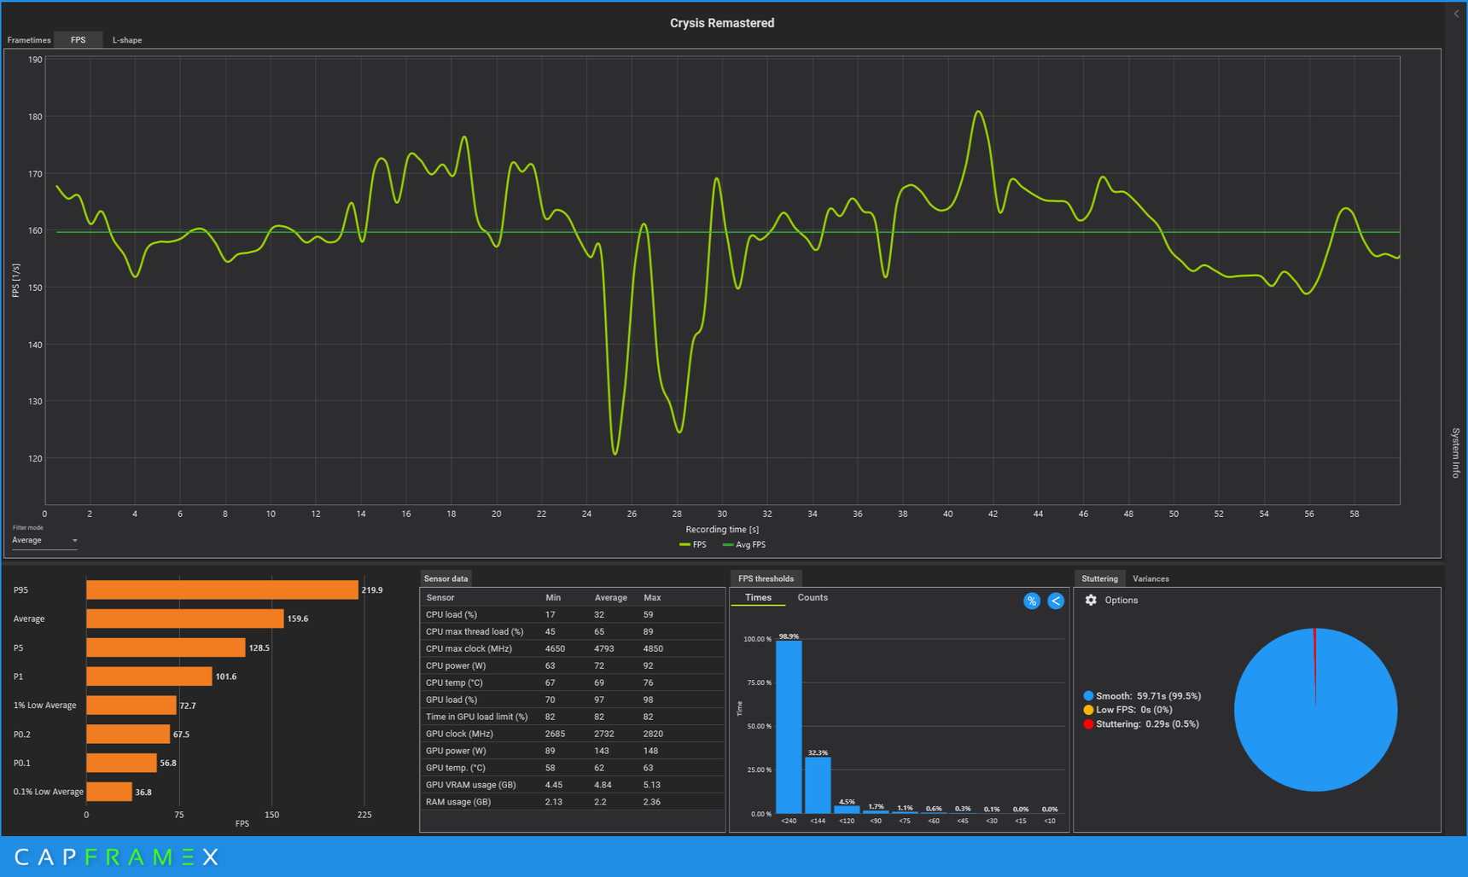Screen dimensions: 1468x877
Task: Select the FPS thresholds tab
Action: [766, 578]
